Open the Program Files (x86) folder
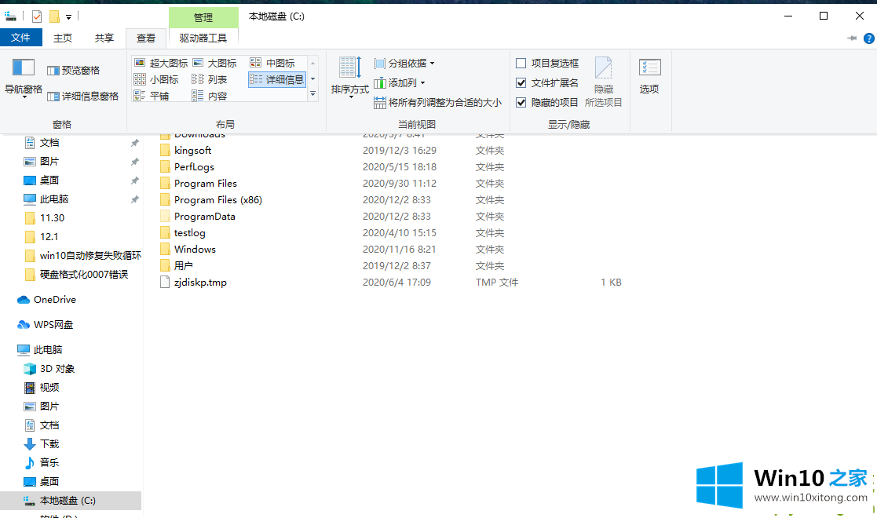 pyautogui.click(x=217, y=199)
